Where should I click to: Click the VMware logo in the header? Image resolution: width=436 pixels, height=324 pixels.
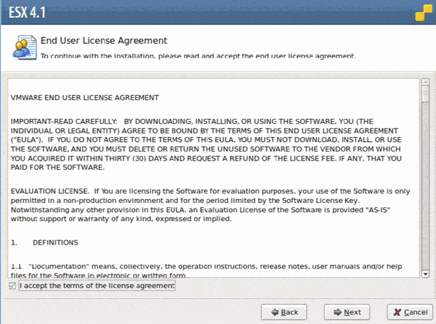(x=423, y=13)
